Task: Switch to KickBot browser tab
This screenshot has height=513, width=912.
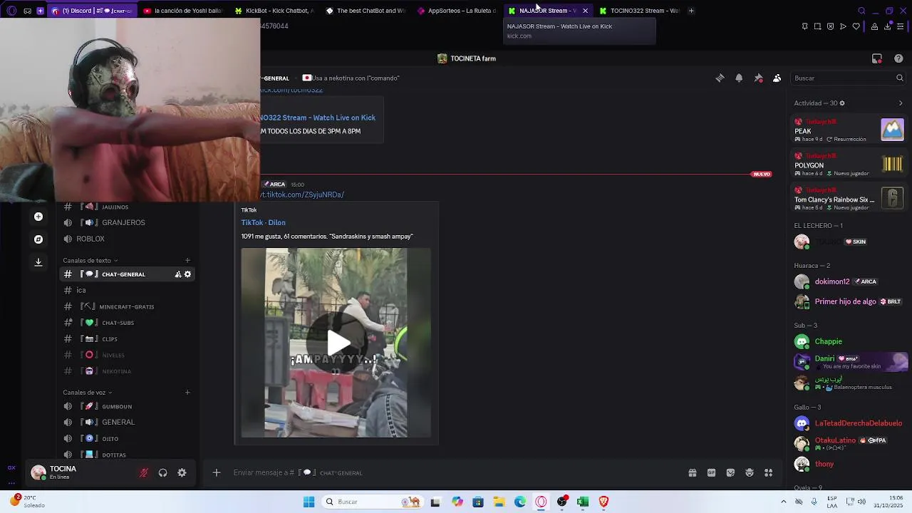Action: tap(274, 11)
